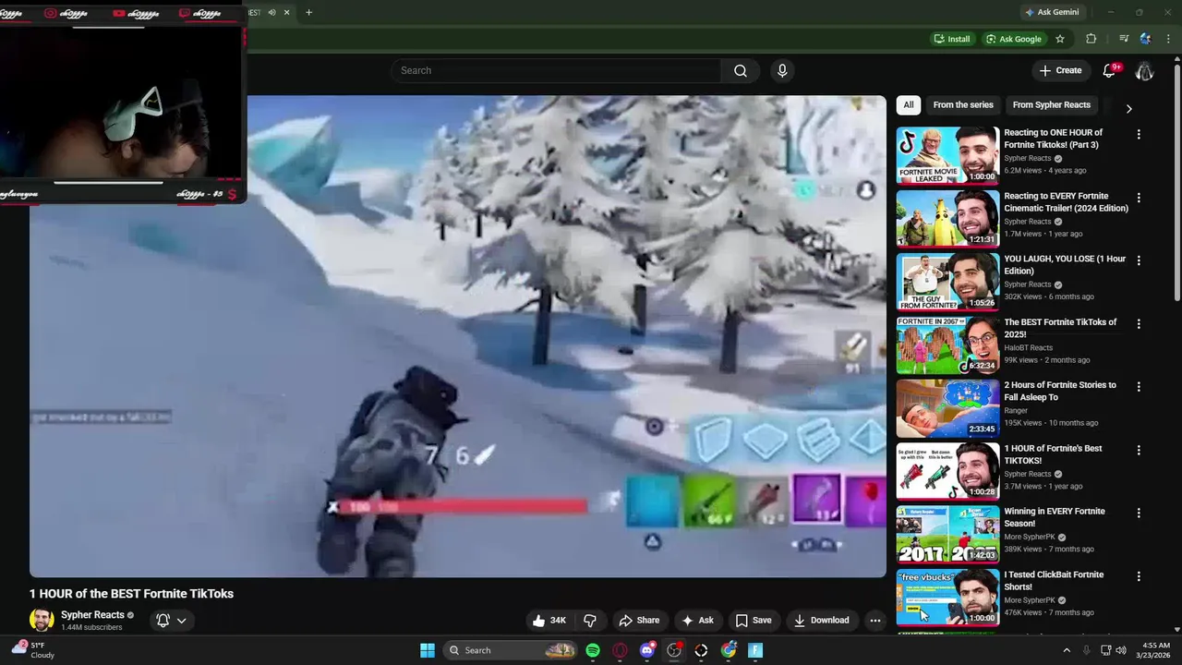The width and height of the screenshot is (1182, 665).
Task: Click the Create button
Action: click(x=1060, y=70)
